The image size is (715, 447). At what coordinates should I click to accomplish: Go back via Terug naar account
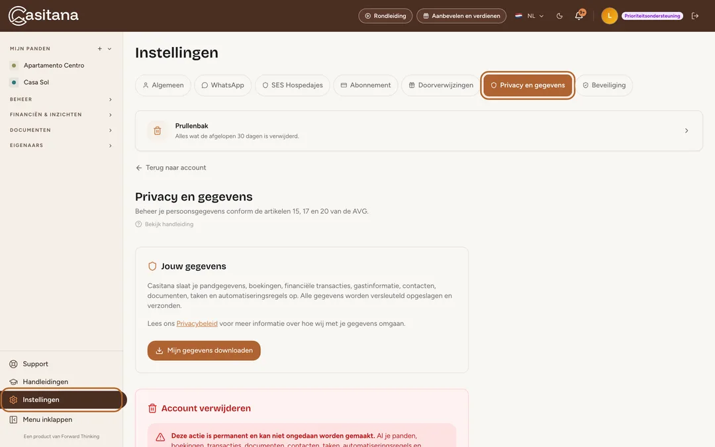tap(171, 168)
